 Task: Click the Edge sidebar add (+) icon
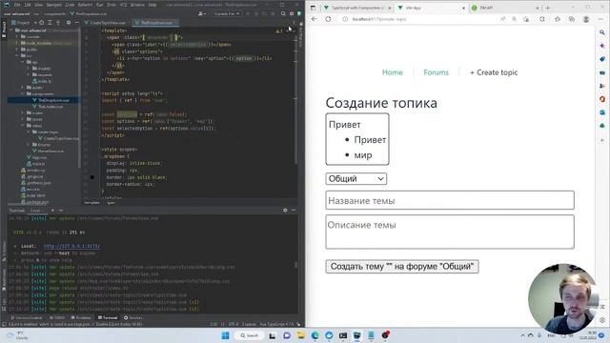tap(602, 140)
